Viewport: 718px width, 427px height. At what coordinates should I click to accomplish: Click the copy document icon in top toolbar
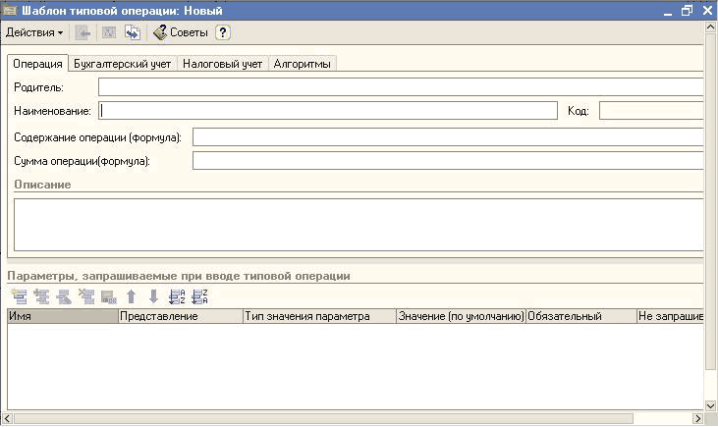click(x=132, y=32)
